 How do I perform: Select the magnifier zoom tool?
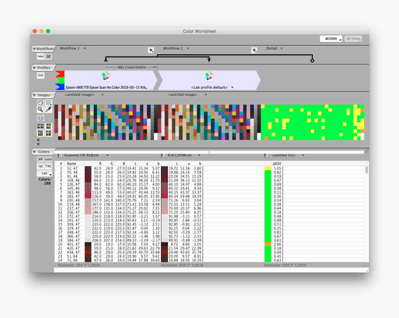[40, 110]
